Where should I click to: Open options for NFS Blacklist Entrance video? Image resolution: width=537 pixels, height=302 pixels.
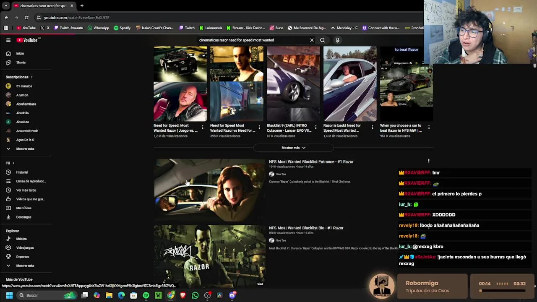429,161
